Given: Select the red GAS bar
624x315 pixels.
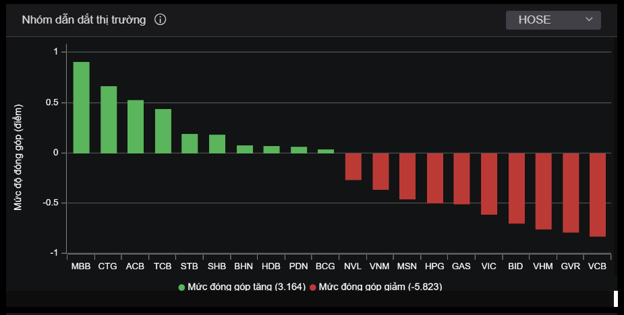Looking at the screenshot, I should coord(461,178).
